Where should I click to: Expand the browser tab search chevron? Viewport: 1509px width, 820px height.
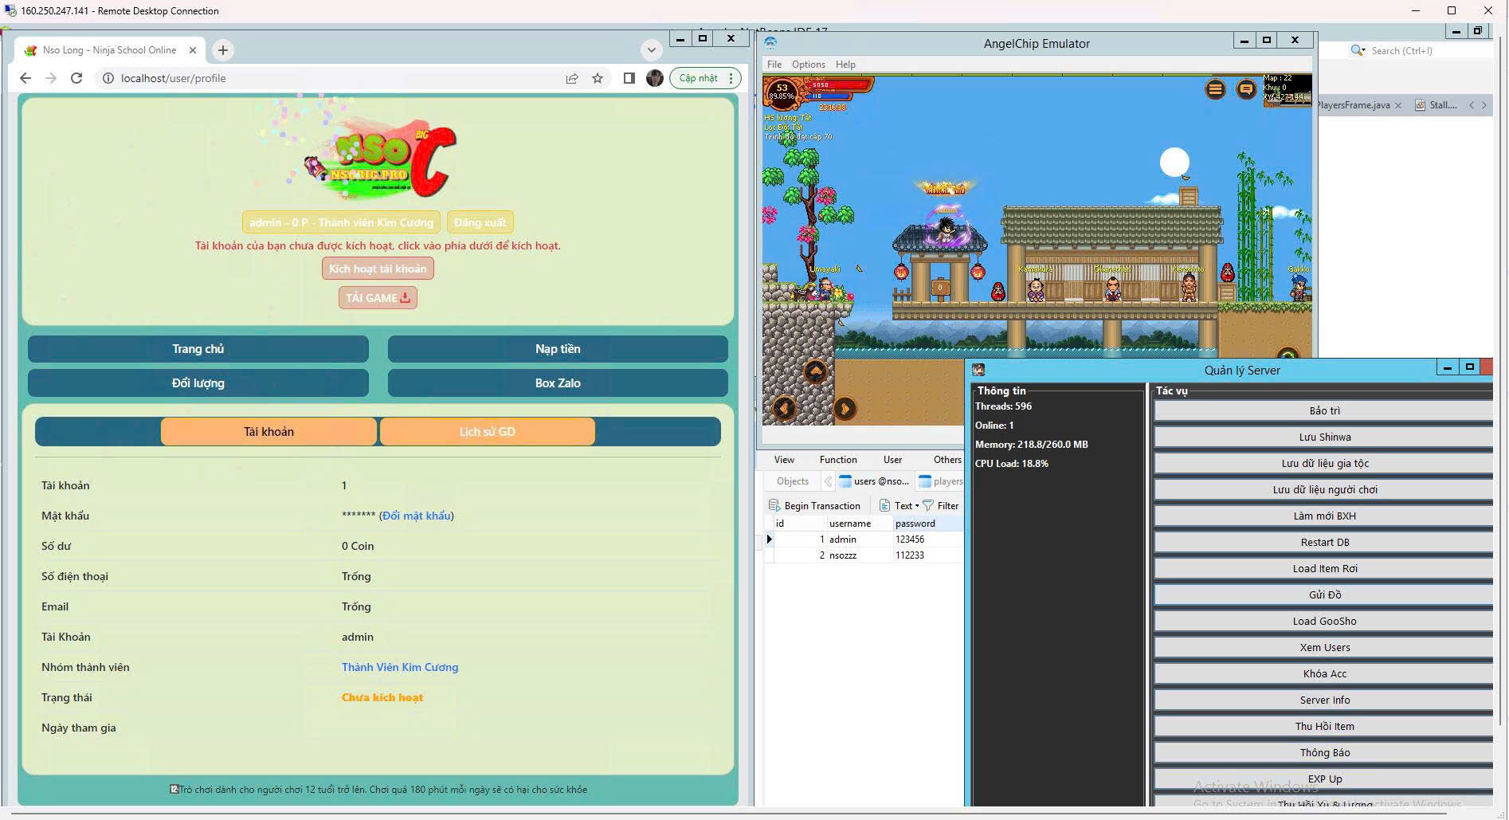point(652,50)
